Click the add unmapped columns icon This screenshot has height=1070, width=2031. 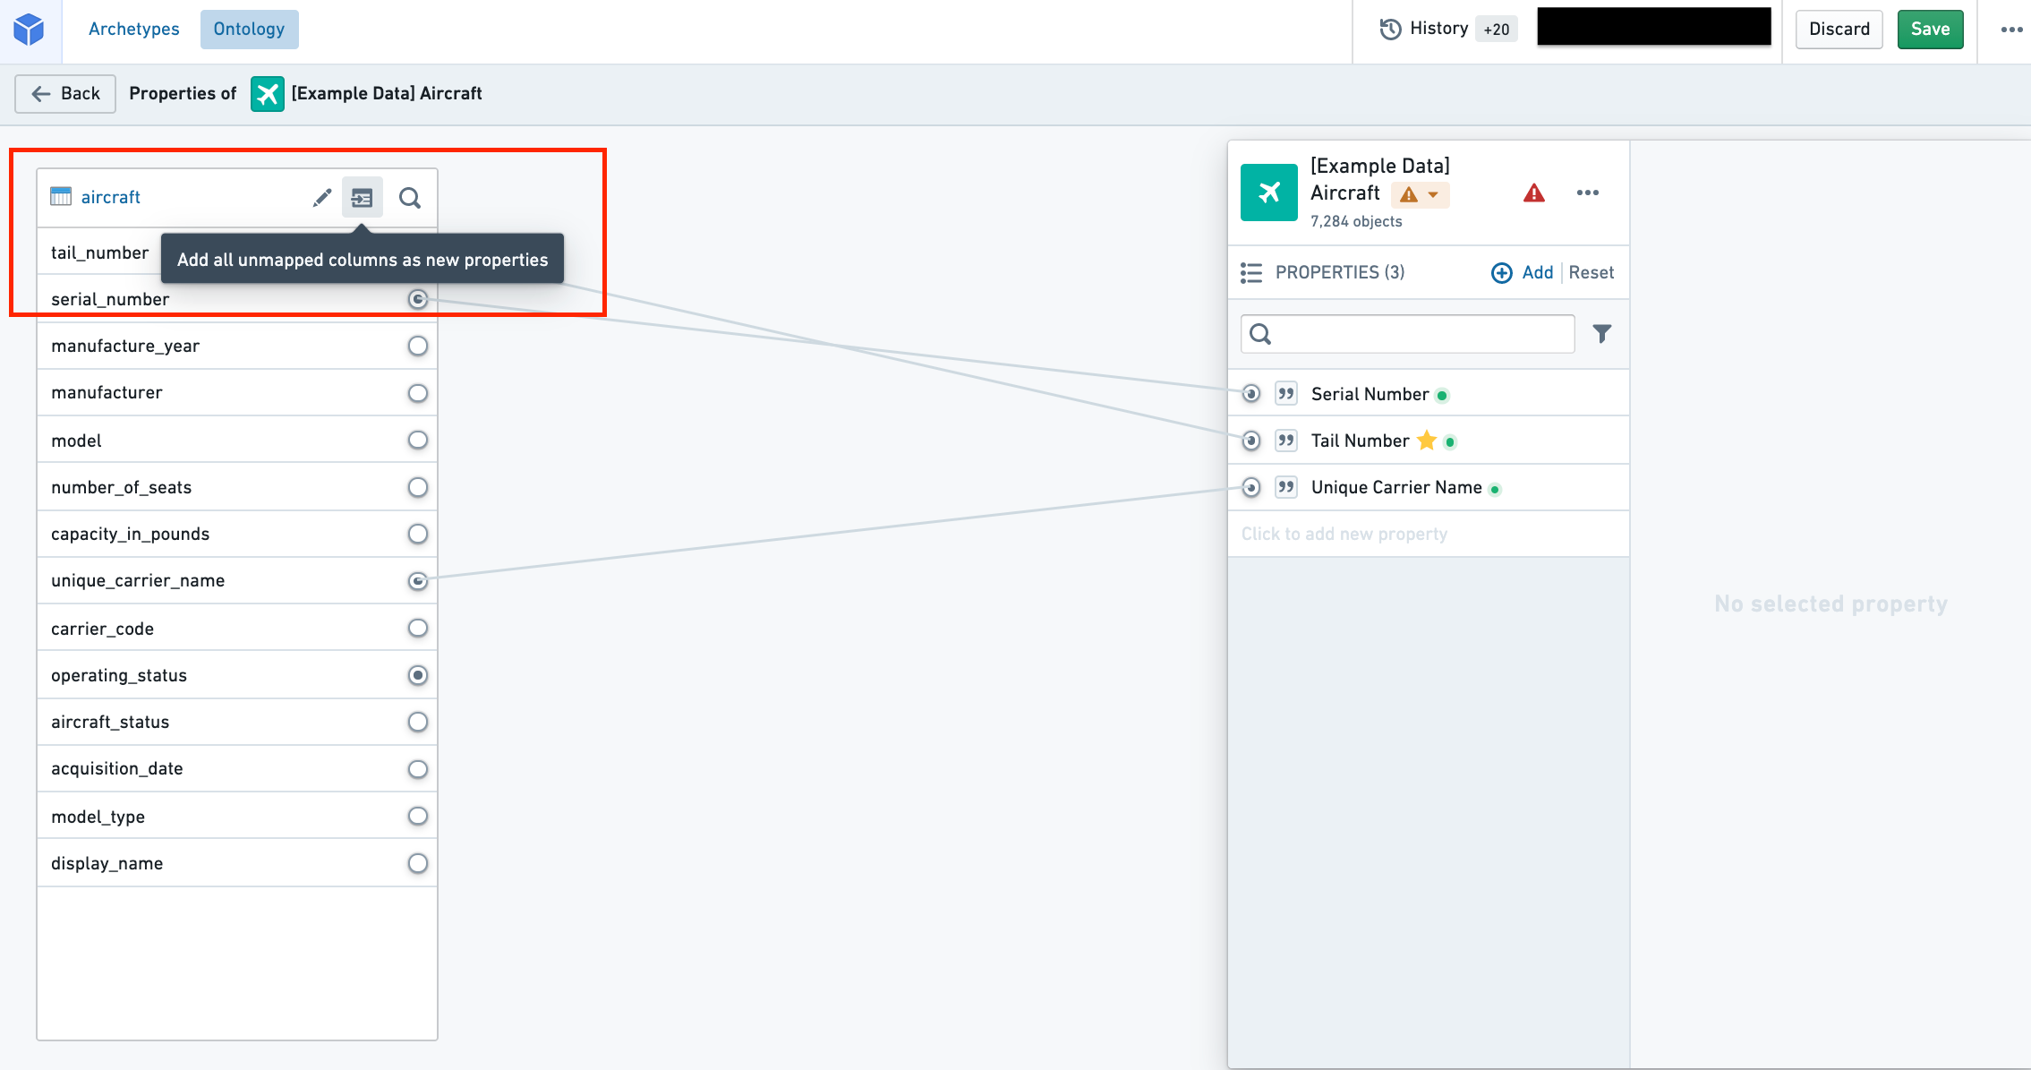click(363, 196)
